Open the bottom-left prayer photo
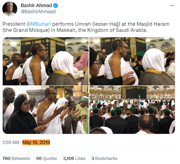 point(46,110)
